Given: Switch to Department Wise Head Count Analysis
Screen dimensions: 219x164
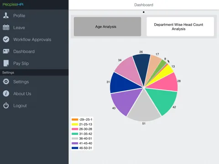Looking at the screenshot, I should click(x=180, y=26).
